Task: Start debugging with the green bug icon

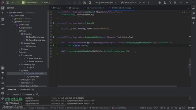Action: (144, 2)
